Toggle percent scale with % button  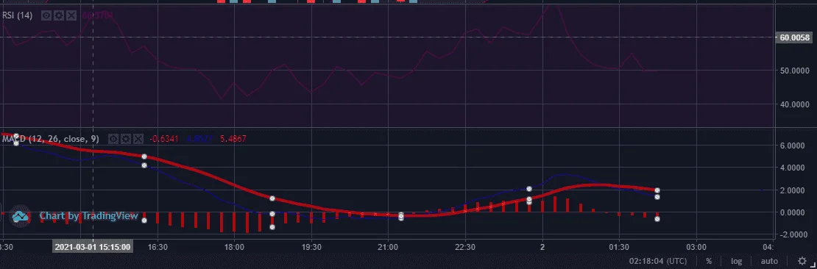pyautogui.click(x=709, y=261)
